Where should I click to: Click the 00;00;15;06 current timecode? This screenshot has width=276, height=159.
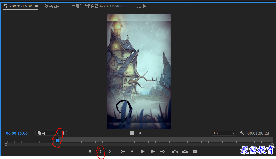pos(17,133)
